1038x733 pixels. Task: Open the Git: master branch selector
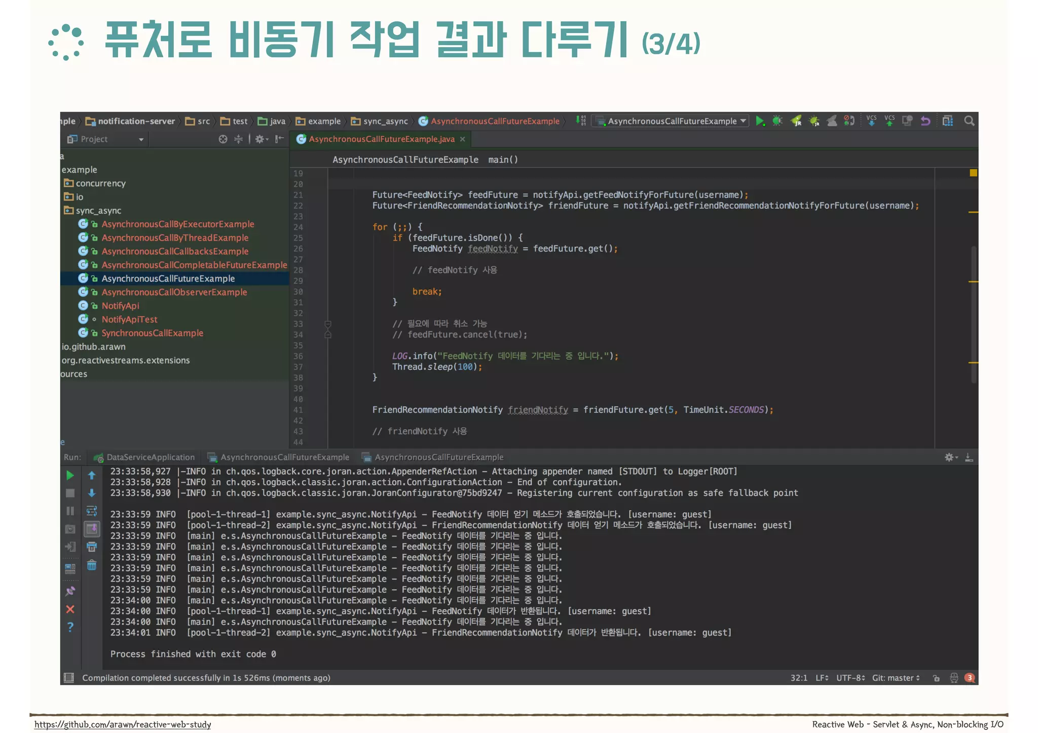click(x=896, y=678)
